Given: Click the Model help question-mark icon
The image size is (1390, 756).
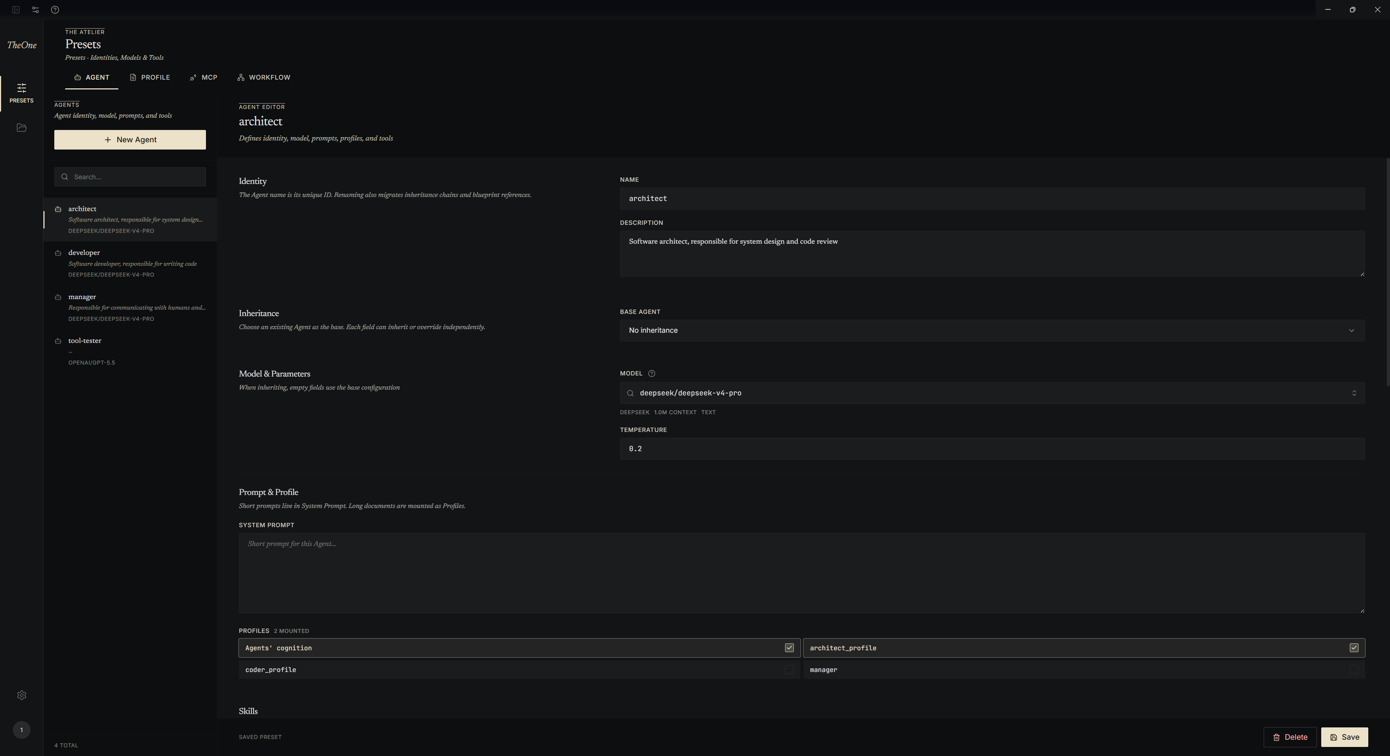Looking at the screenshot, I should click(x=651, y=373).
